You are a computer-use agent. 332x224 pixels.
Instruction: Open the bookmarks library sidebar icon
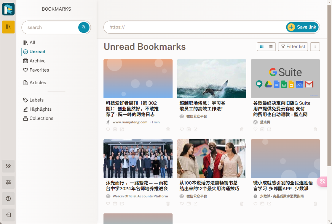(x=8, y=27)
